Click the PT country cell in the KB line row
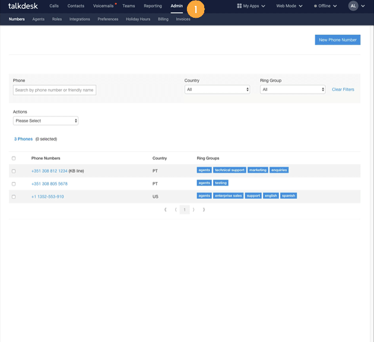This screenshot has height=342, width=374. tap(155, 171)
